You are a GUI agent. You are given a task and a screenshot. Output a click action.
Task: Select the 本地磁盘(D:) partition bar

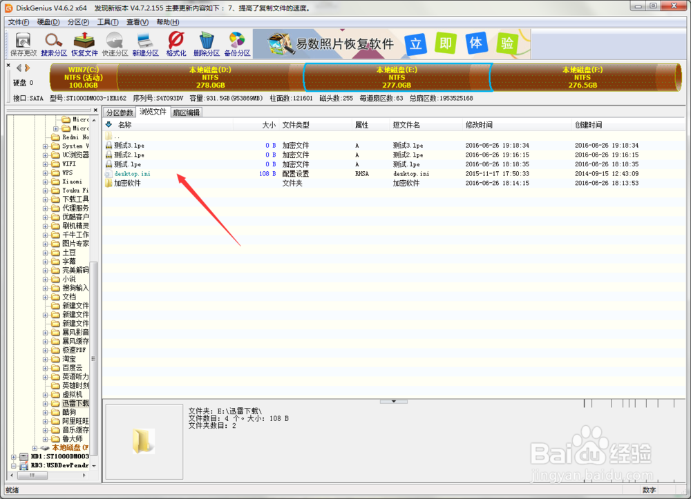pyautogui.click(x=210, y=77)
